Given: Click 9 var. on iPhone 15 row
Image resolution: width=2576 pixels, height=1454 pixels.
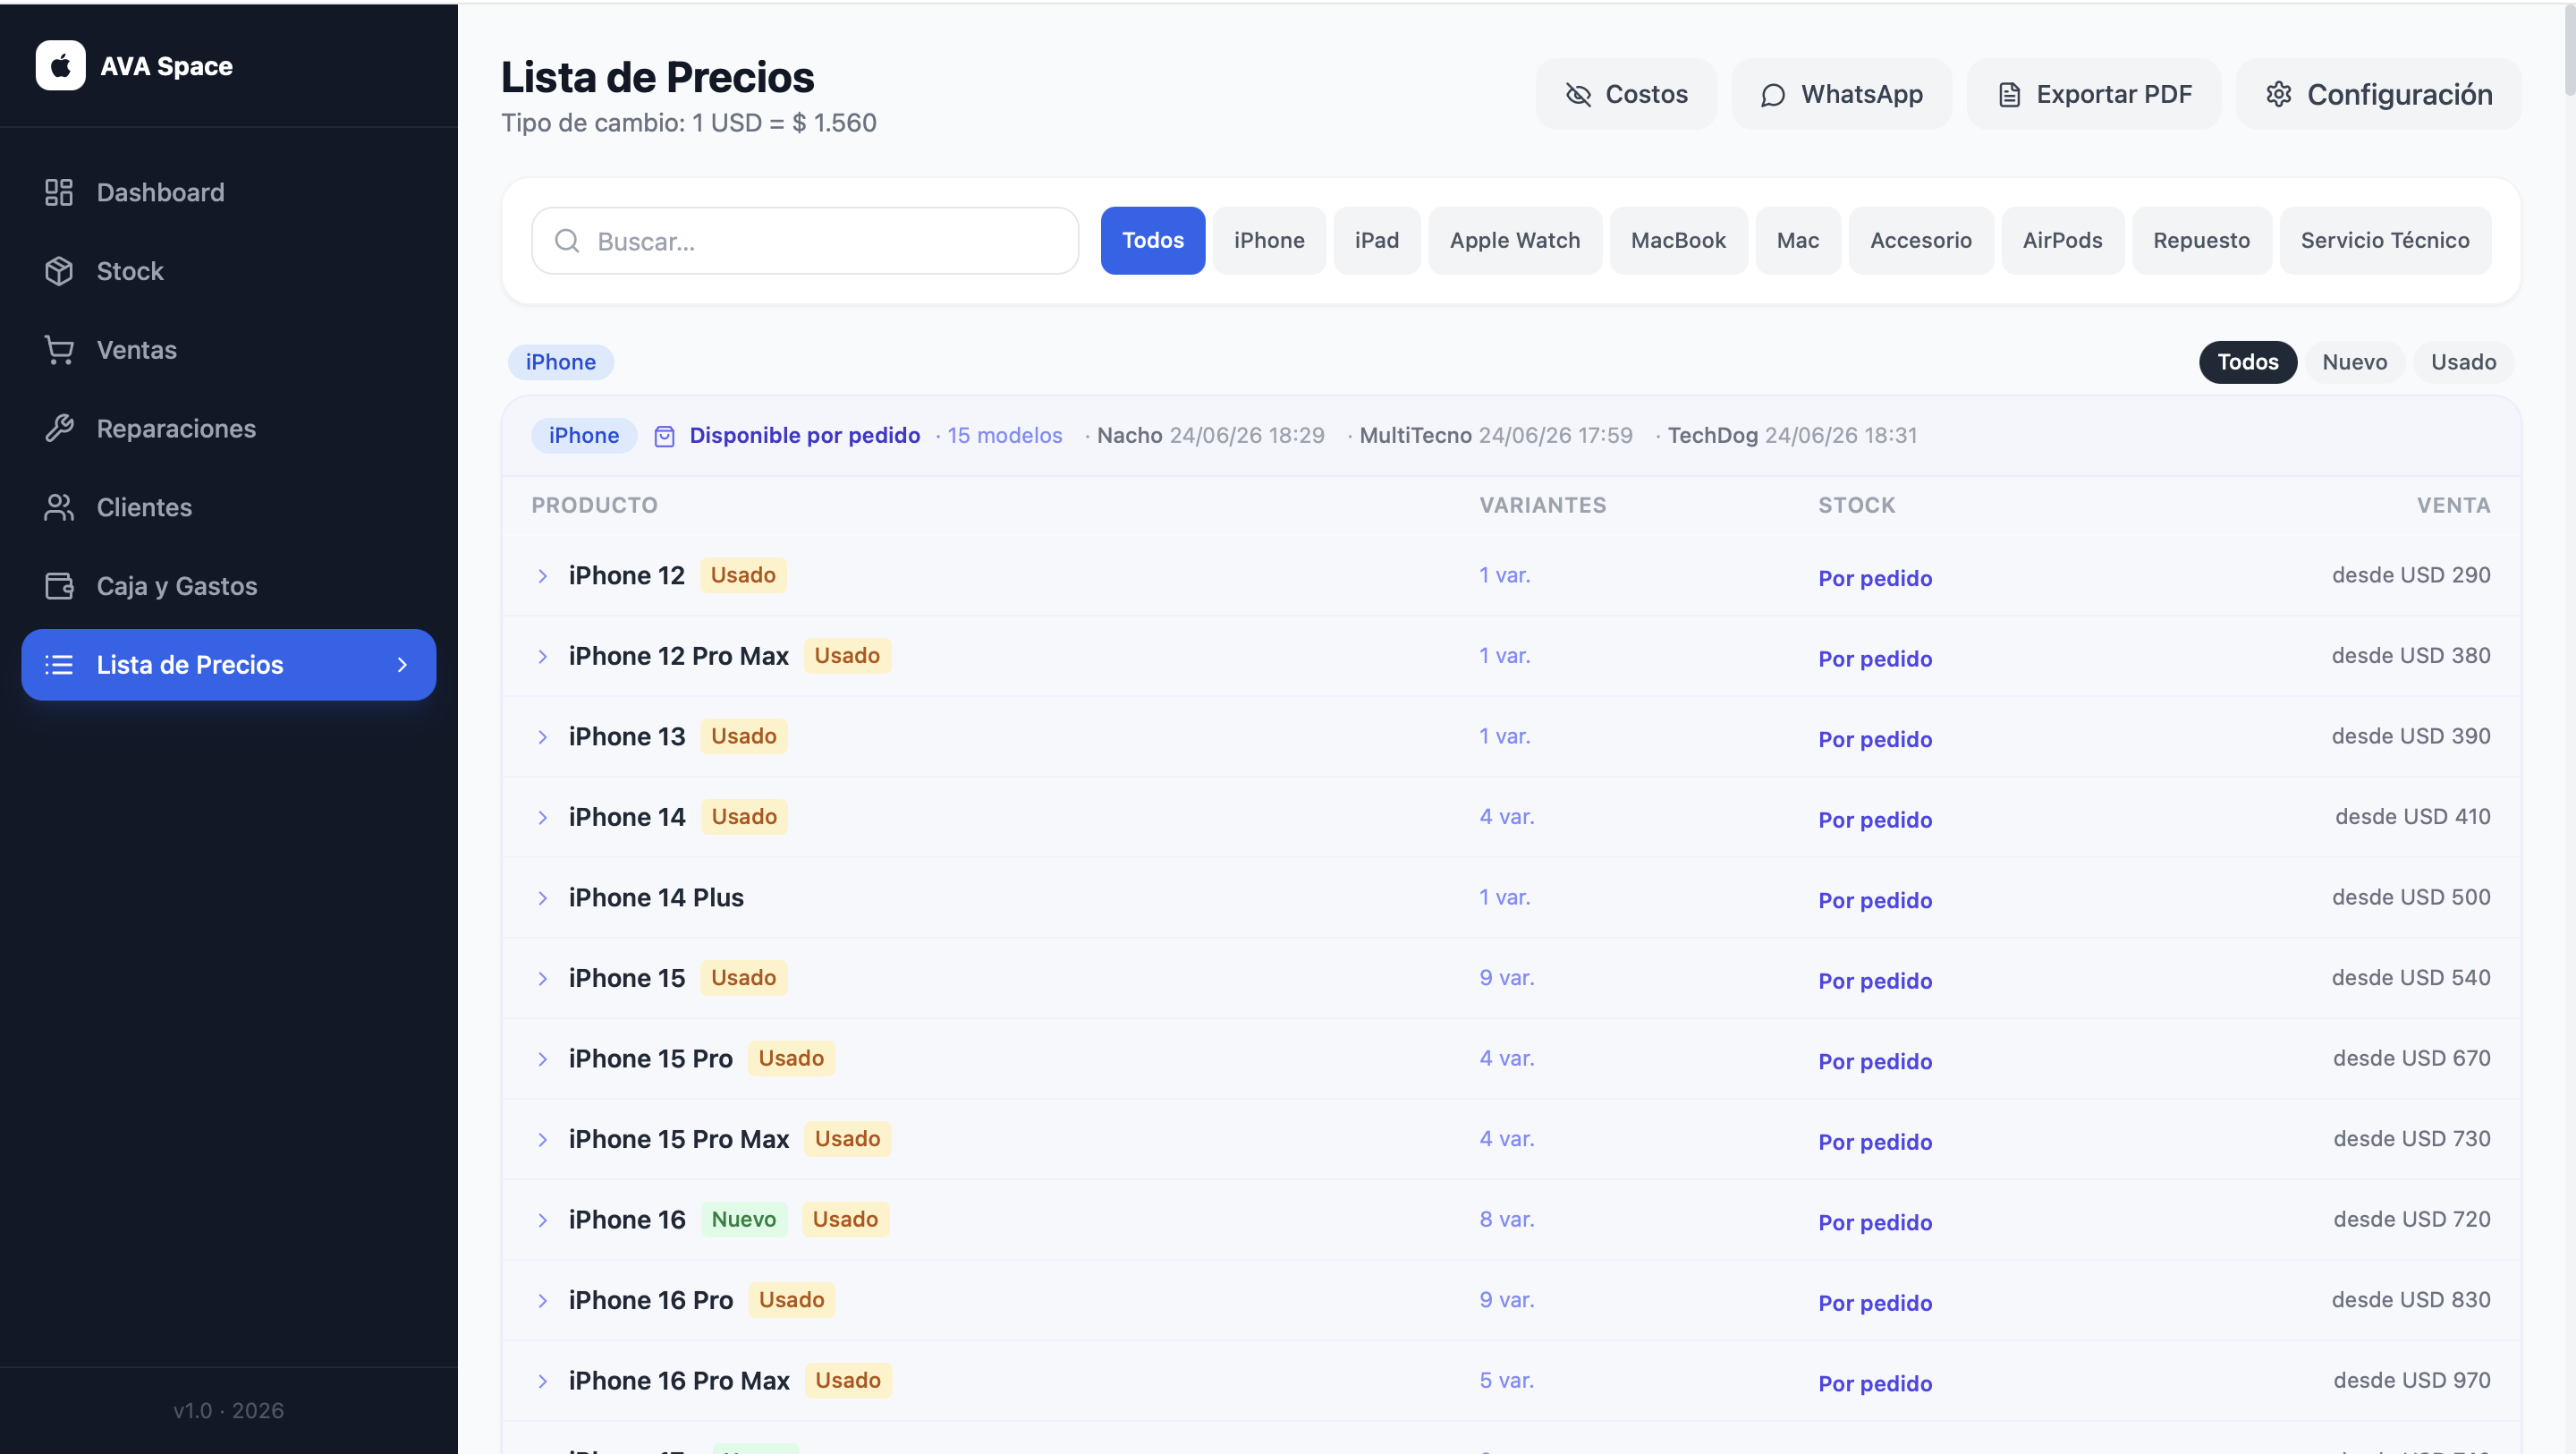Looking at the screenshot, I should click(1506, 978).
